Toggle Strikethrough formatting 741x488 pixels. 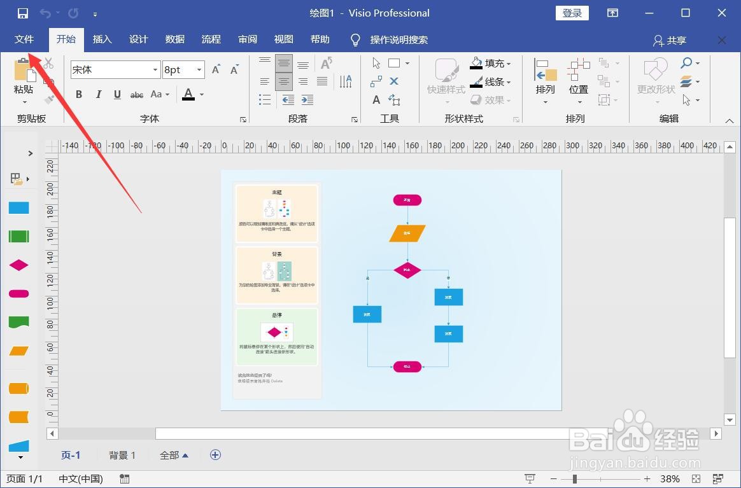(137, 94)
